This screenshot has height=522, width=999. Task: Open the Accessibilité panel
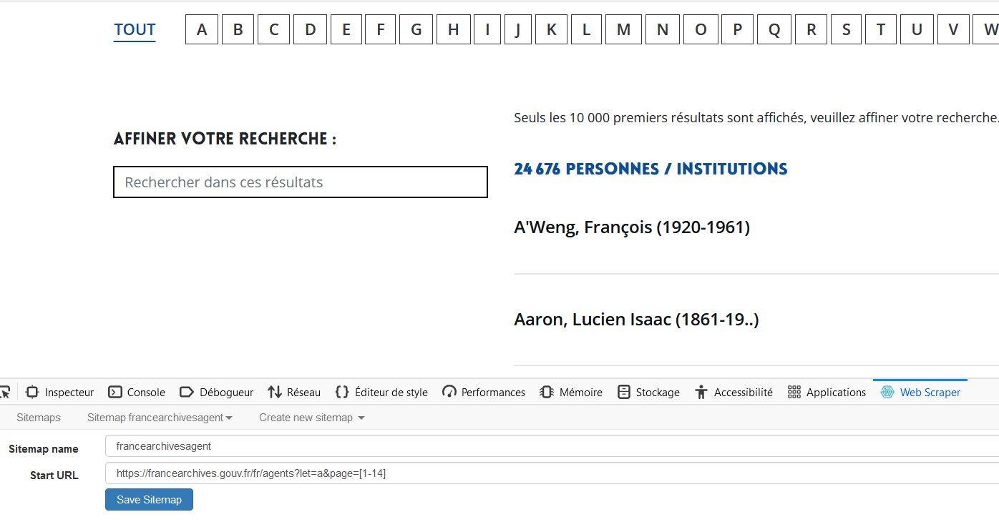[734, 392]
